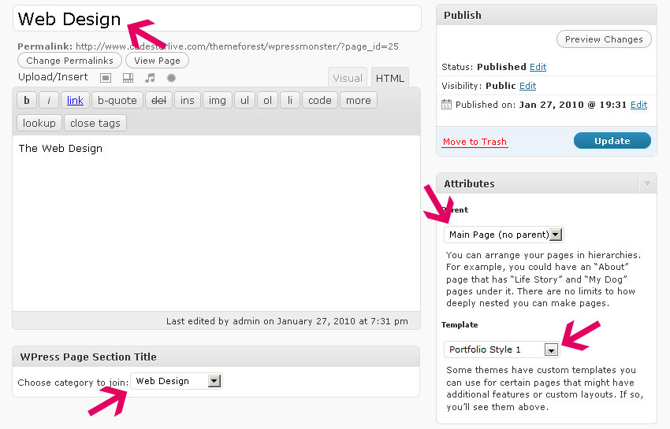Screen dimensions: 670x429
Task: Click the close tags toolbar button
Action: point(95,123)
